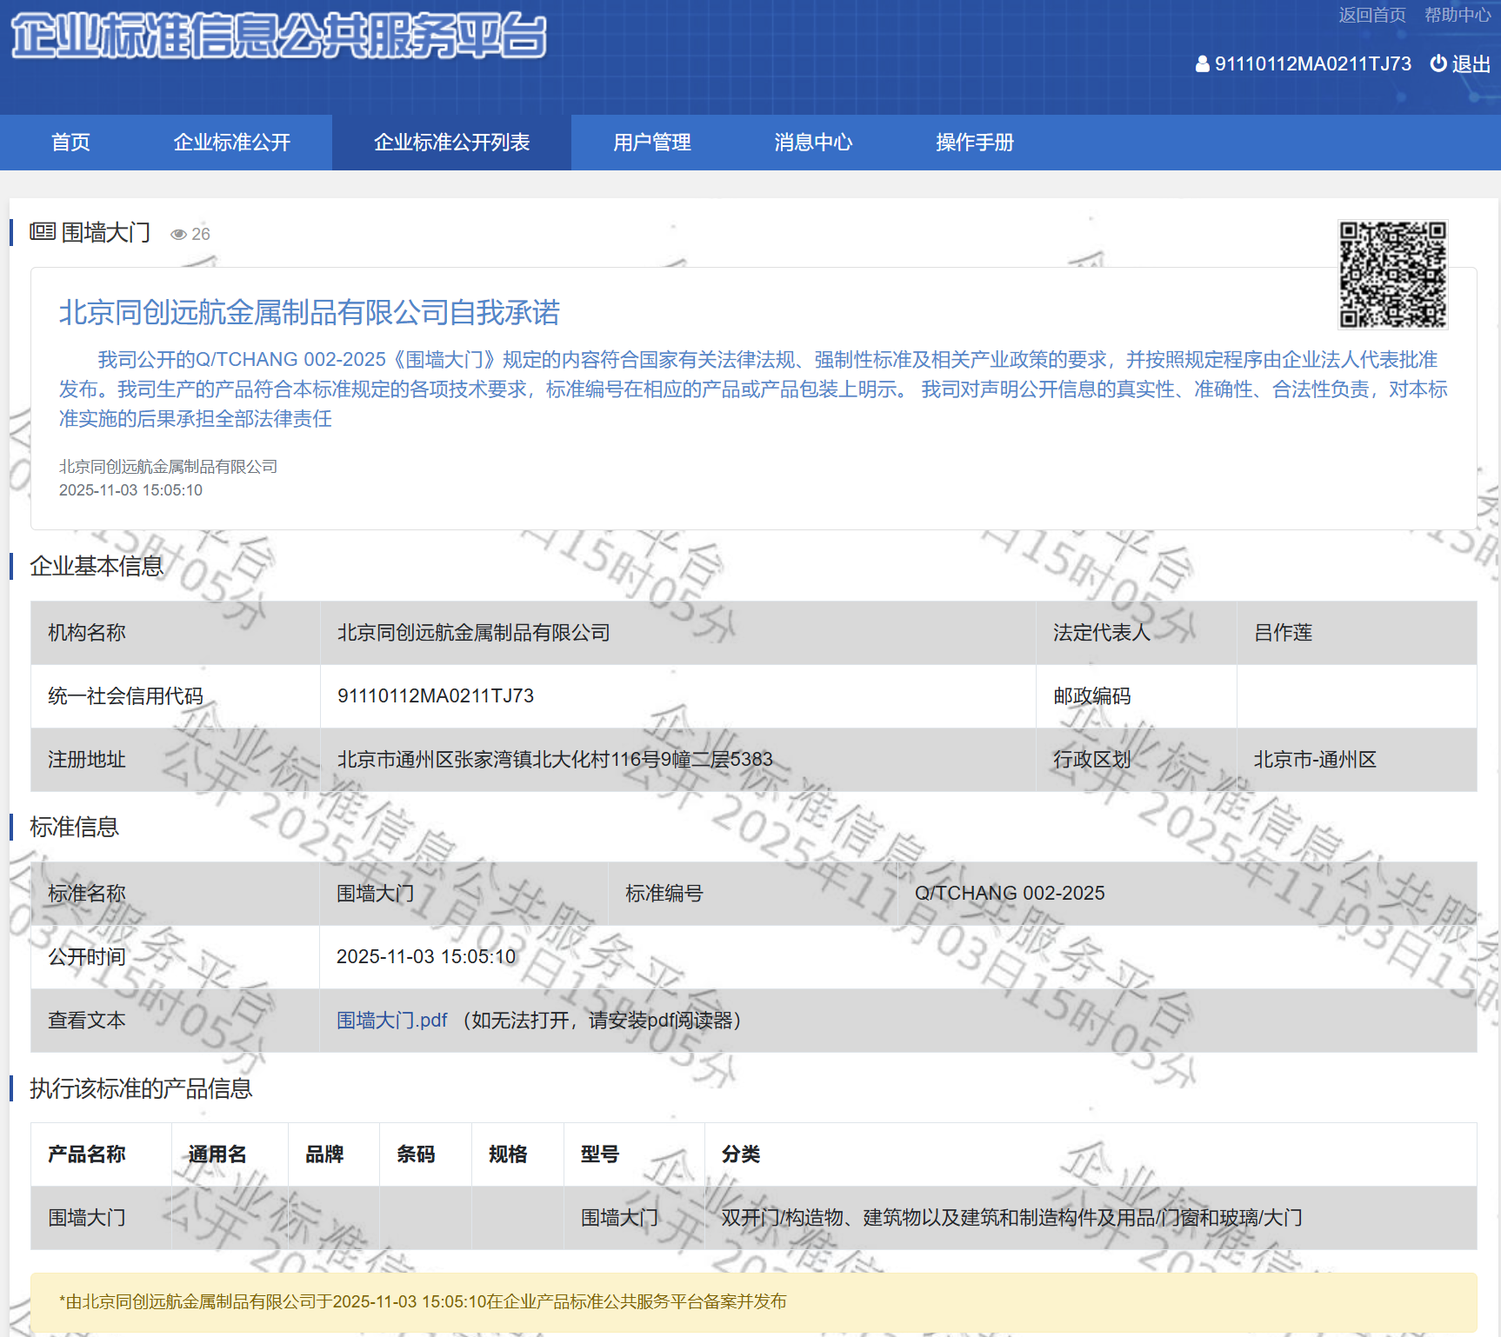This screenshot has width=1501, height=1337.
Task: Open the 帮助中心 link
Action: [1457, 15]
